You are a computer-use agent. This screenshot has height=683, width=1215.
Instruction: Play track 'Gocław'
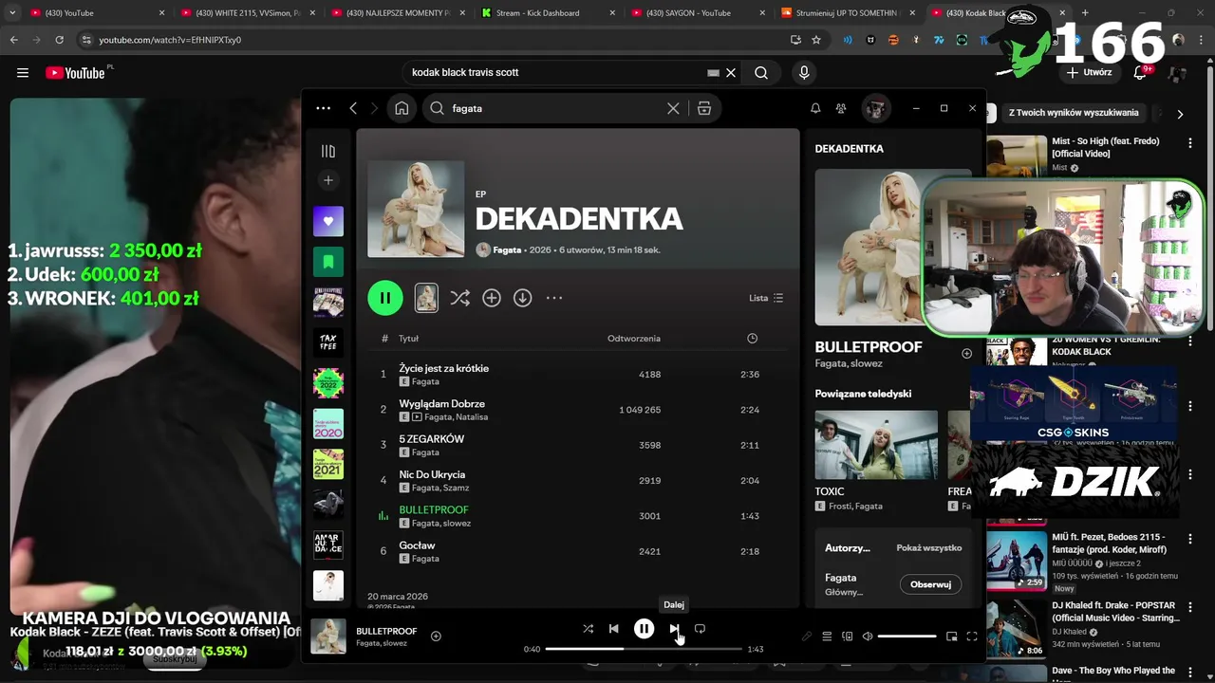pyautogui.click(x=578, y=551)
